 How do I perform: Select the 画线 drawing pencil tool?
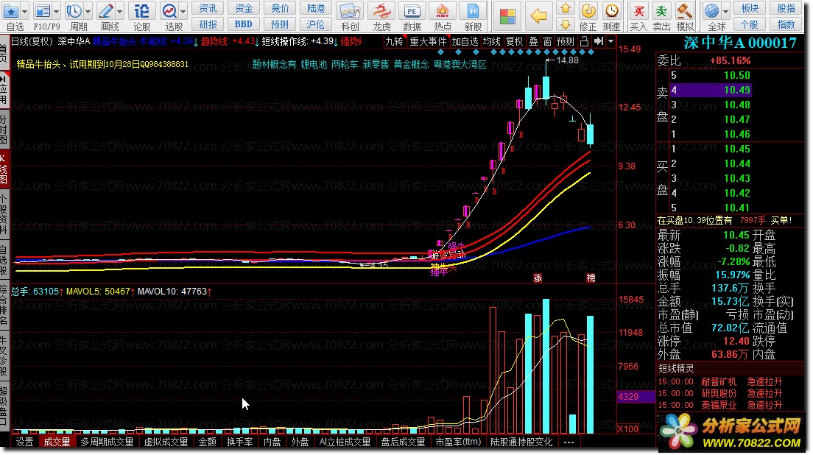[106, 10]
